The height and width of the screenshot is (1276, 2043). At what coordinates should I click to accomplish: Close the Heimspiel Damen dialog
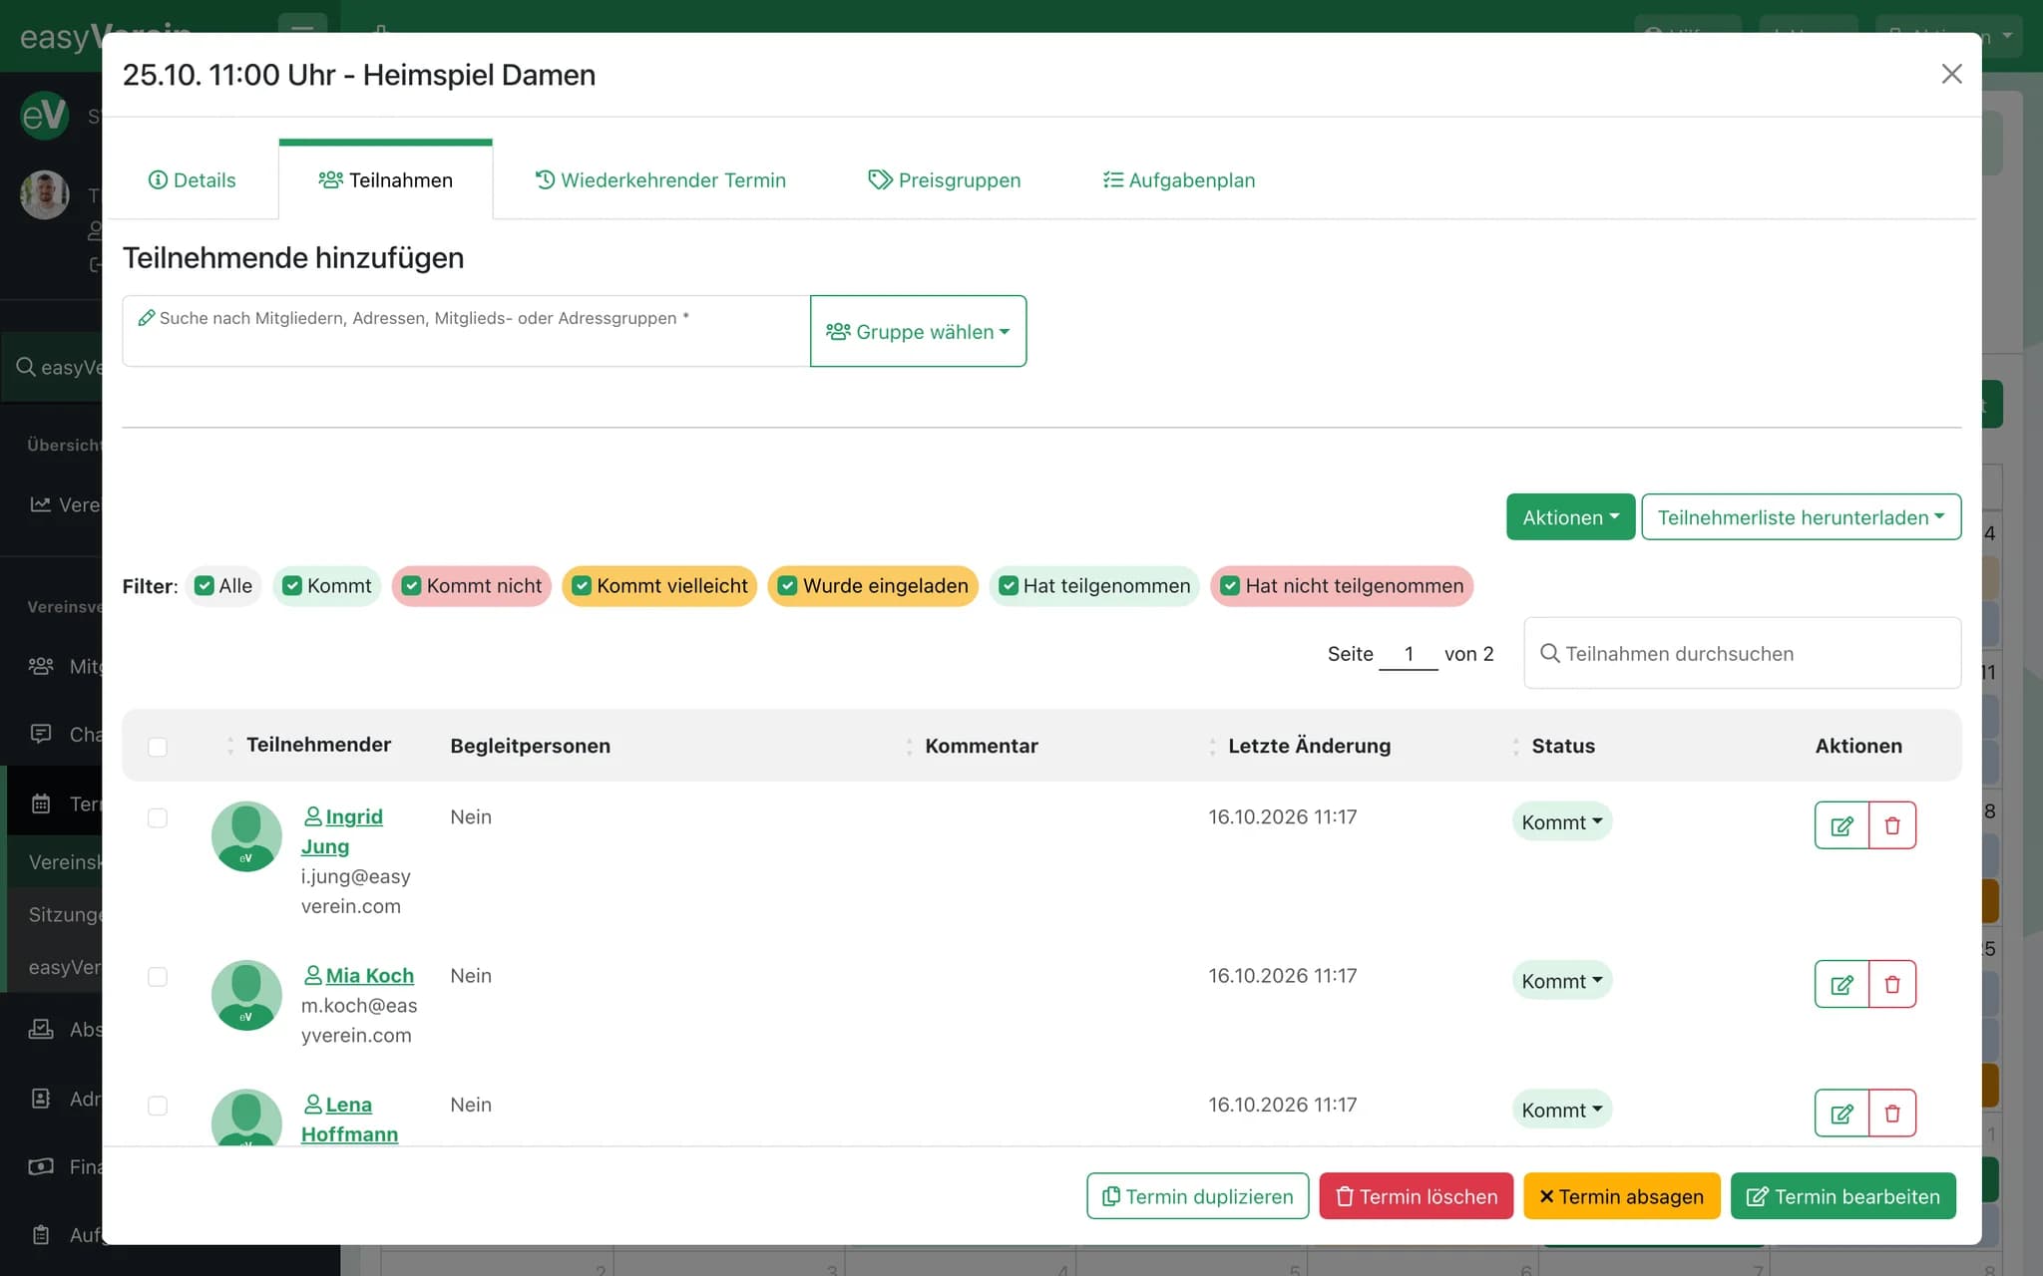tap(1951, 74)
